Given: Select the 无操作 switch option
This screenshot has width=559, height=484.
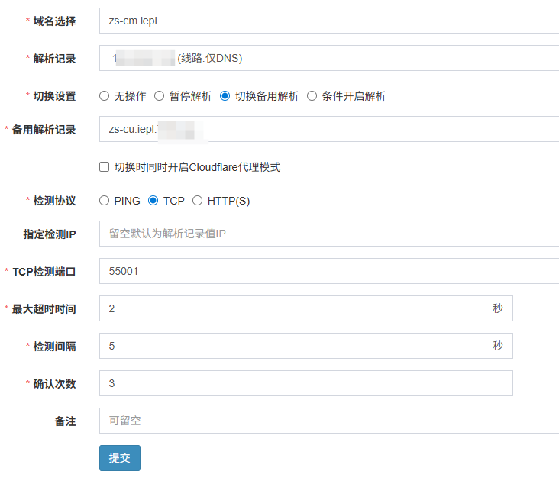Looking at the screenshot, I should pos(105,96).
